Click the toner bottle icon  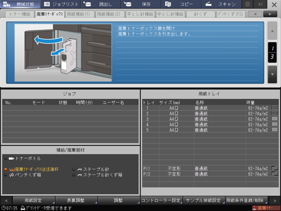[x=11, y=158]
